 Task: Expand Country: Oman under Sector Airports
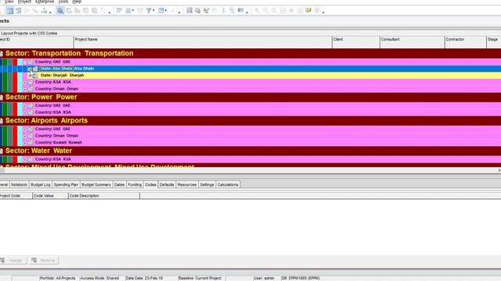[25, 136]
